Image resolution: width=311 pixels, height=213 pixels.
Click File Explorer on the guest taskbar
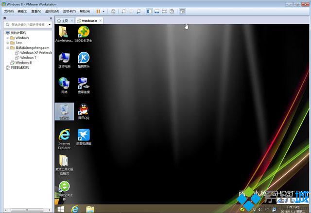[x=90, y=209]
